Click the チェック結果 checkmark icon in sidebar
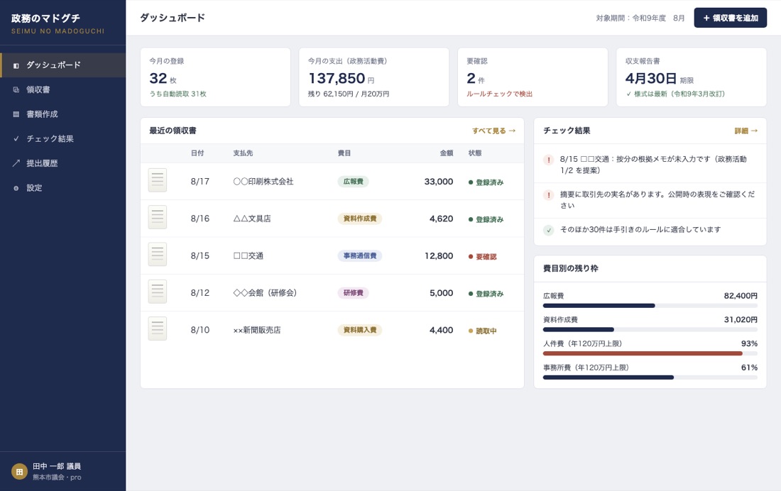The image size is (781, 491). click(16, 138)
